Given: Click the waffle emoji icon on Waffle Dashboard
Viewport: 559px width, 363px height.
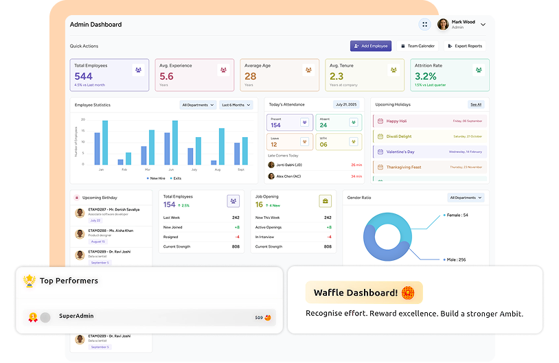Looking at the screenshot, I should coord(408,293).
